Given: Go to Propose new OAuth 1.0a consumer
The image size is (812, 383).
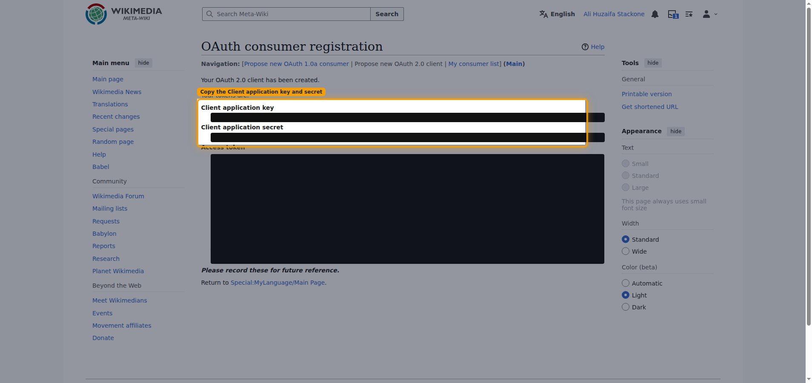Looking at the screenshot, I should pos(296,64).
